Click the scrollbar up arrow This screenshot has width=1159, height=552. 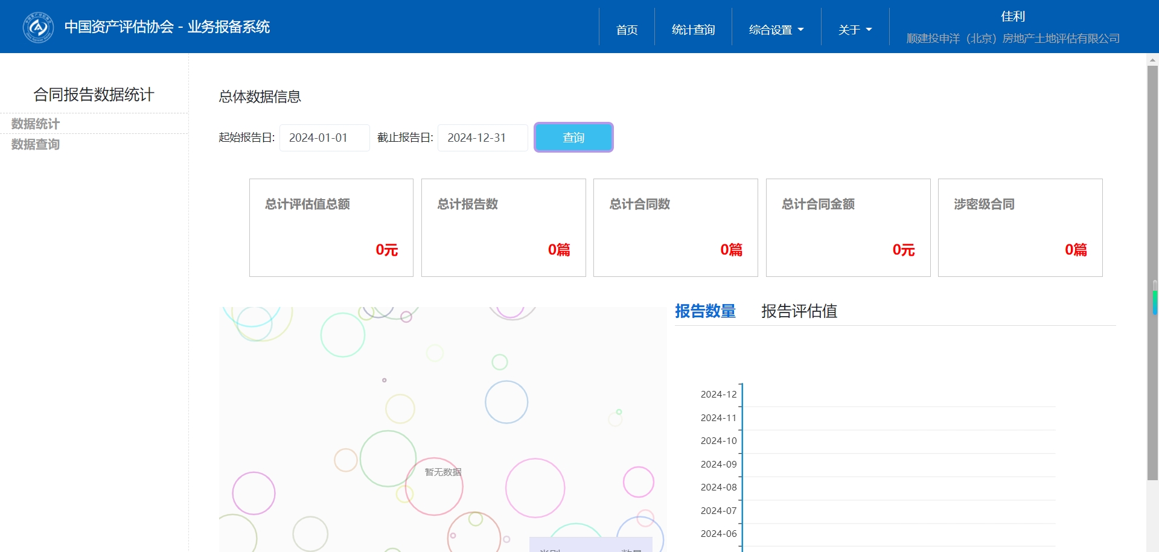(x=1152, y=60)
